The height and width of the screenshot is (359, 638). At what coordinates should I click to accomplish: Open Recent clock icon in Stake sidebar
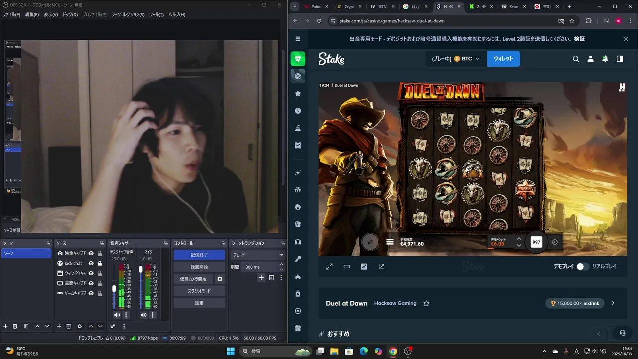tap(298, 111)
